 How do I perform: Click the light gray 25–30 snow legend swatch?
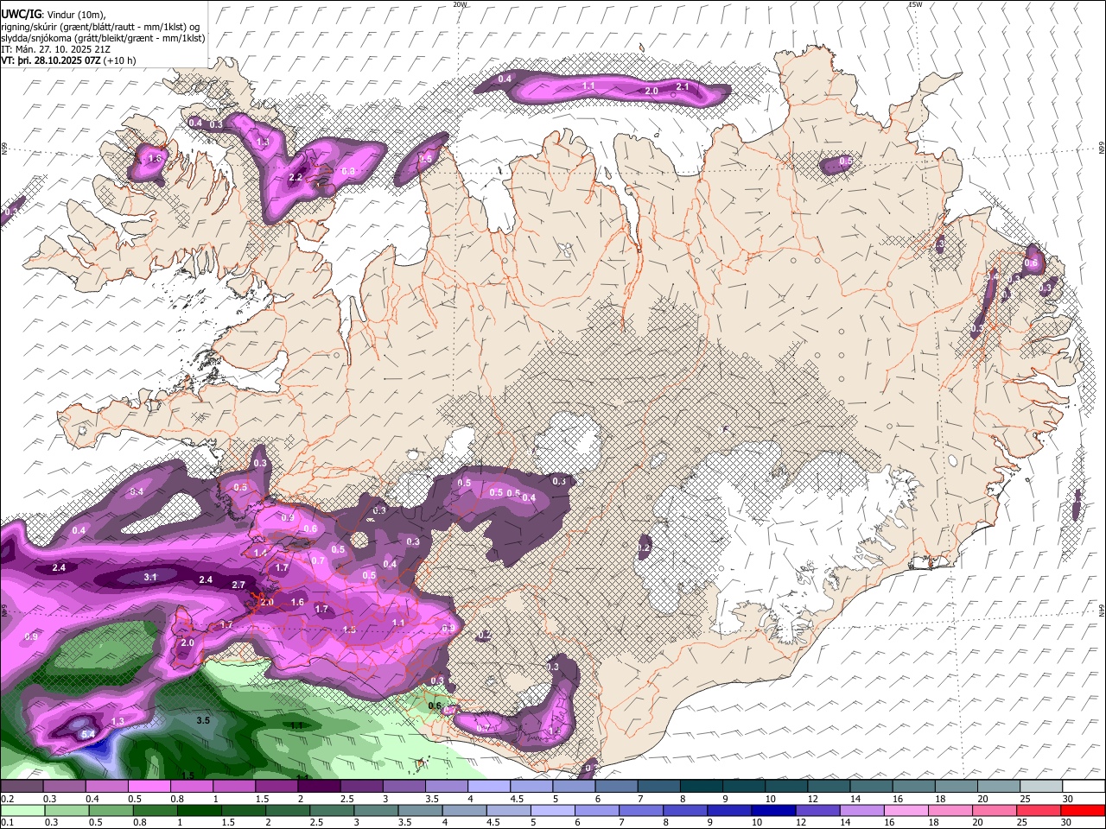(x=1041, y=786)
